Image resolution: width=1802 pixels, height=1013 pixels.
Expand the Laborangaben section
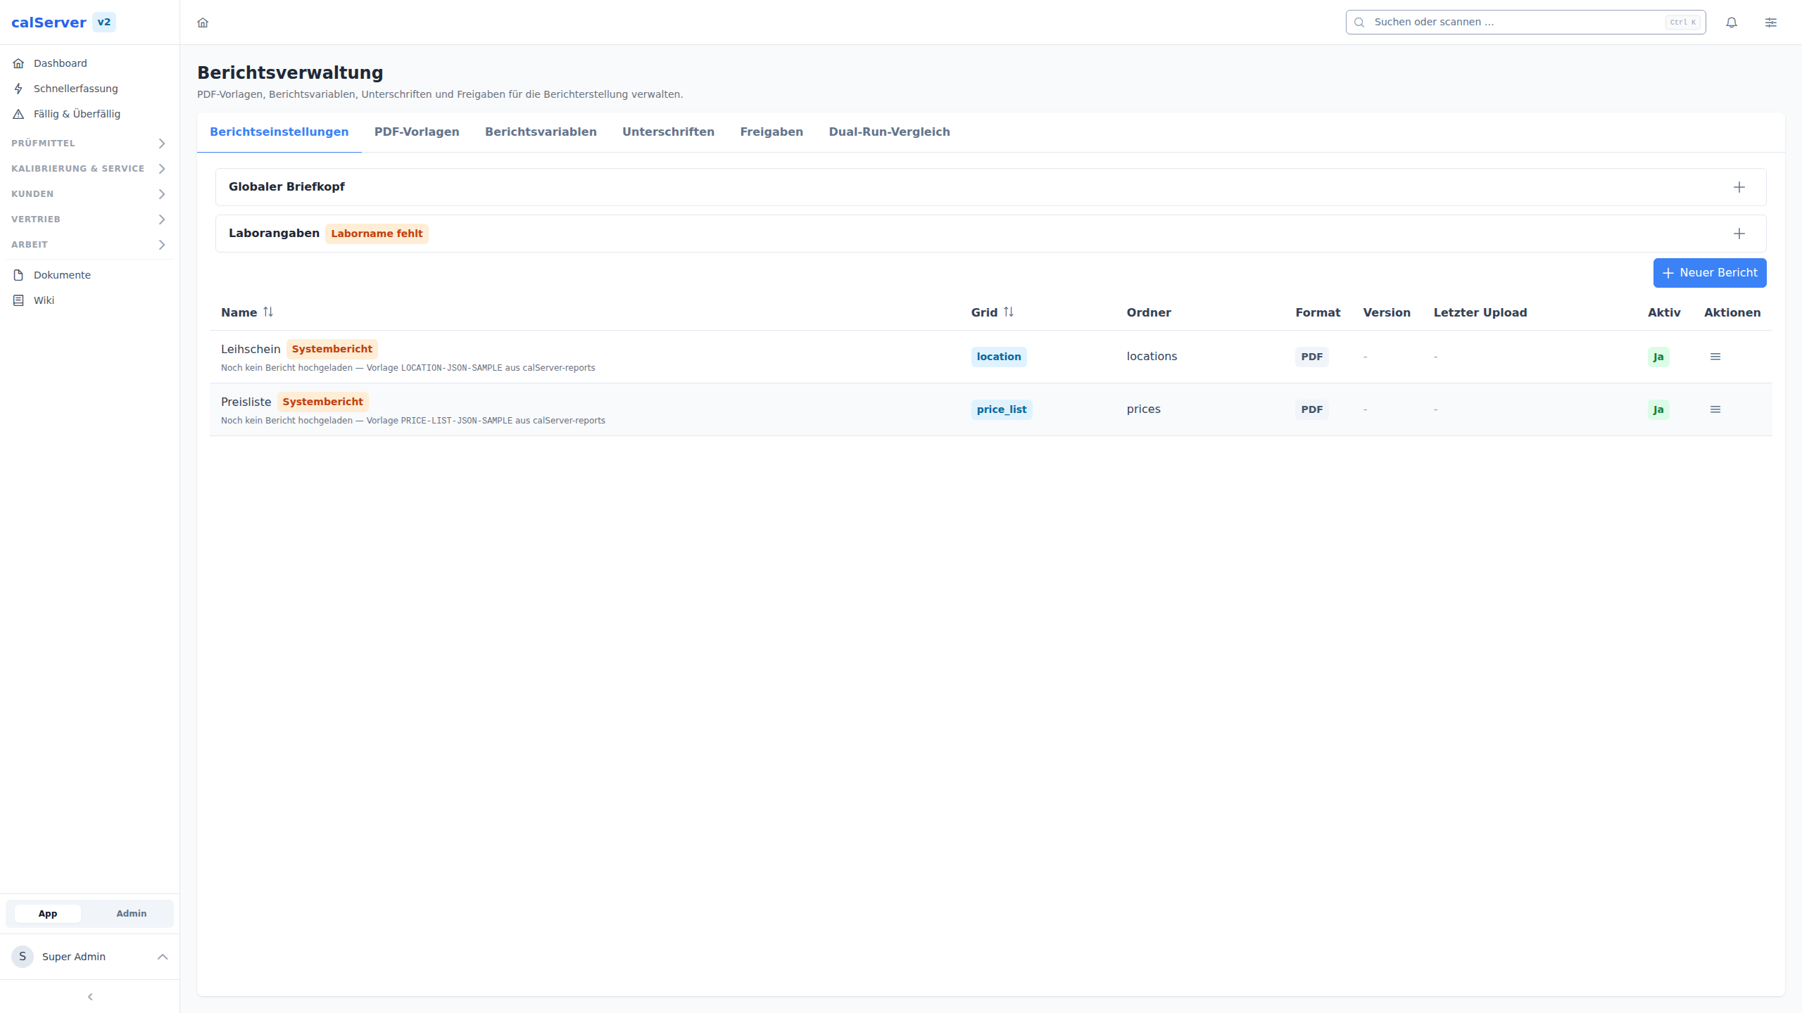(1739, 234)
